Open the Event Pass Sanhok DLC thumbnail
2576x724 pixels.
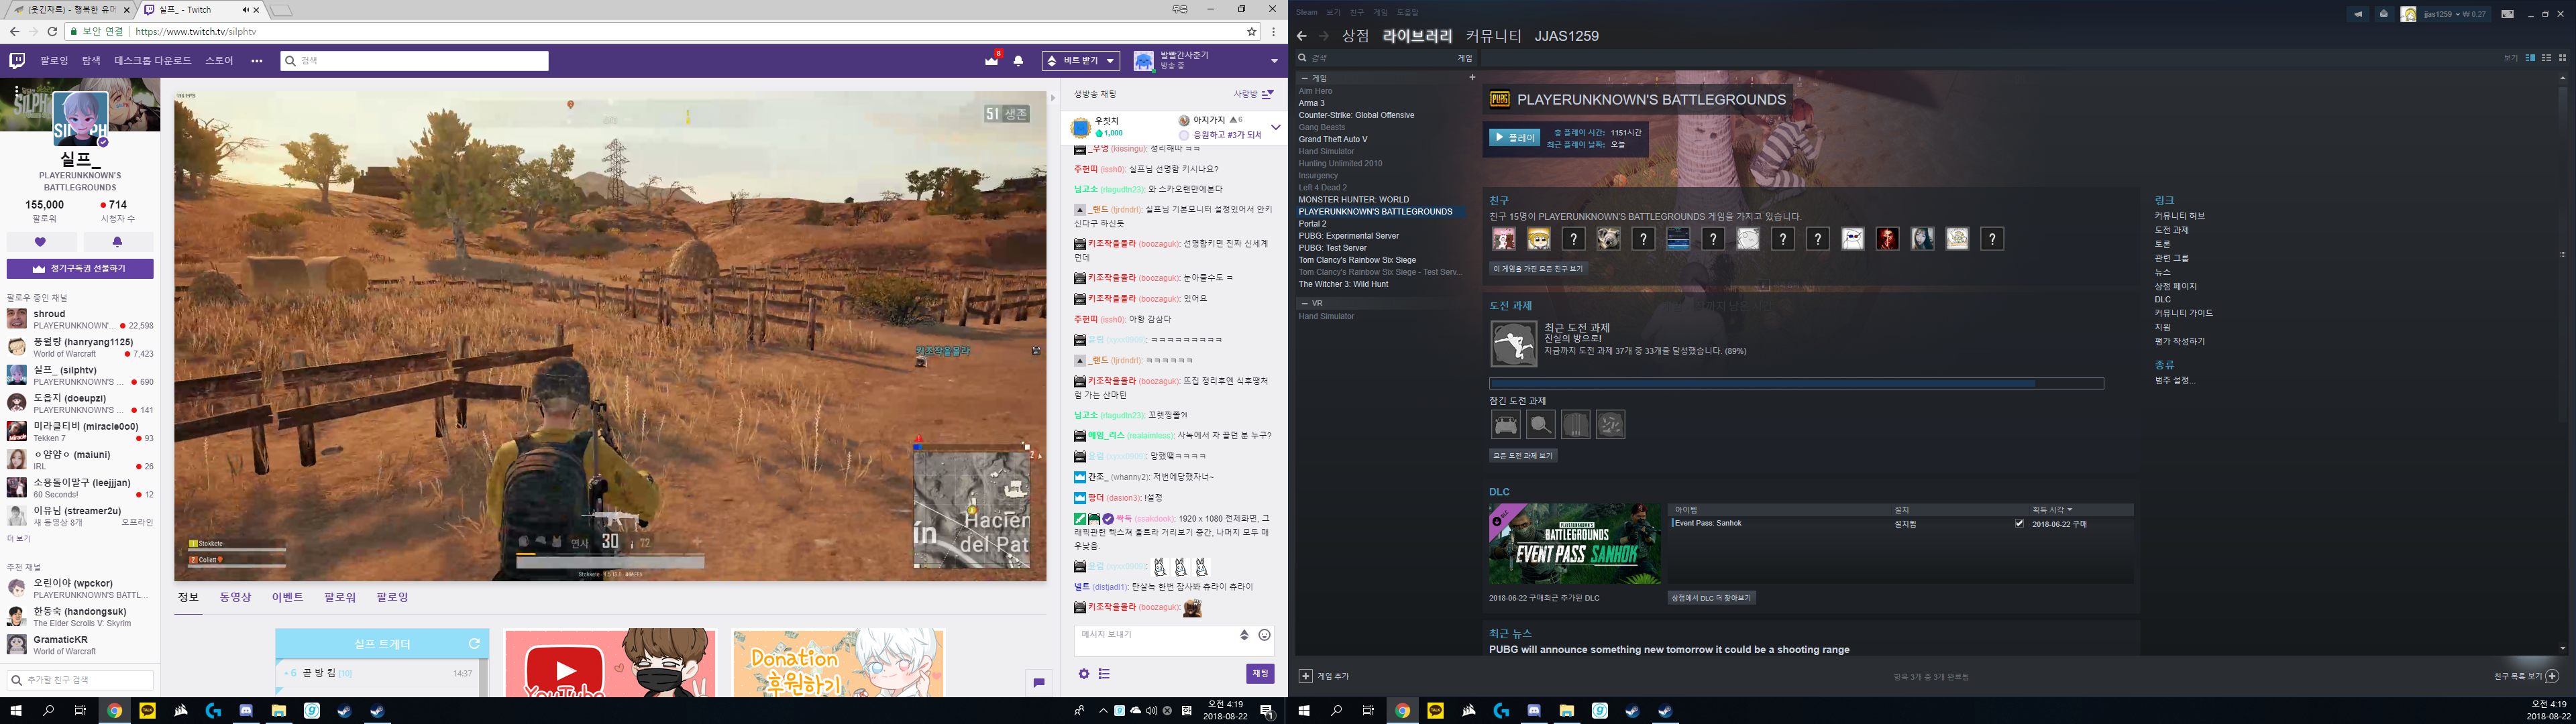1575,543
